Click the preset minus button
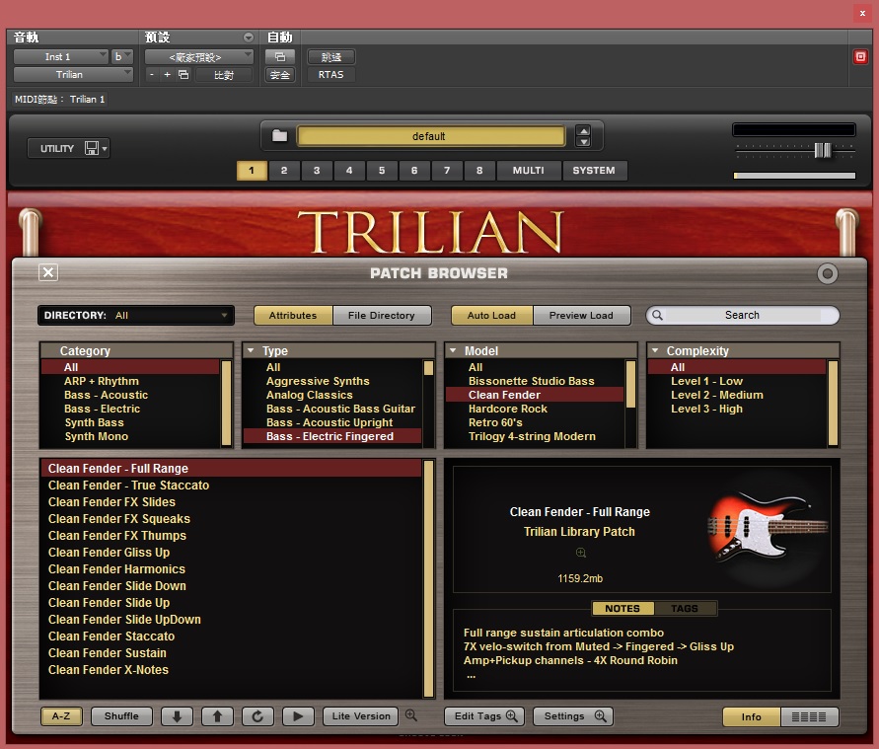This screenshot has height=749, width=879. [x=151, y=75]
